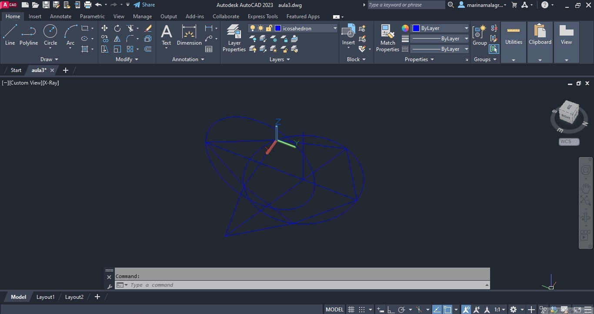This screenshot has width=594, height=314.
Task: Click the object color wheel swatch
Action: tap(405, 28)
